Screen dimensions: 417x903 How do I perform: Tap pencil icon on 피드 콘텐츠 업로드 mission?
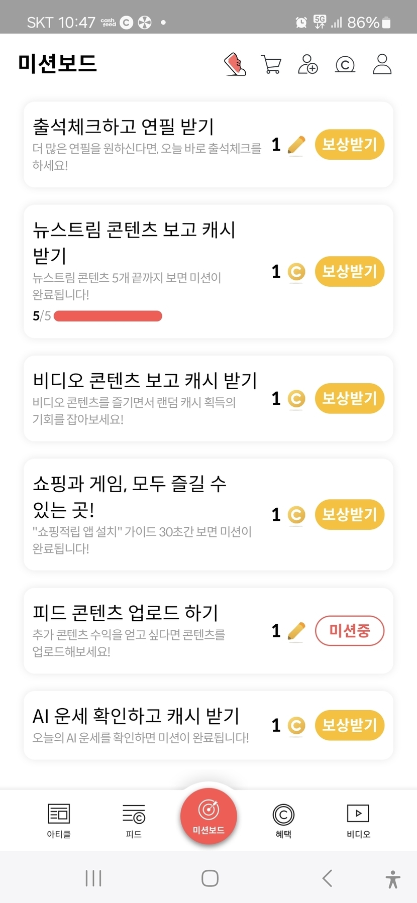[x=296, y=631]
